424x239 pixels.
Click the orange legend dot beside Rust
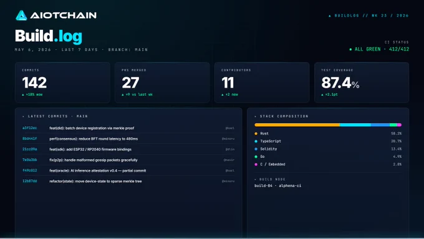pyautogui.click(x=256, y=134)
